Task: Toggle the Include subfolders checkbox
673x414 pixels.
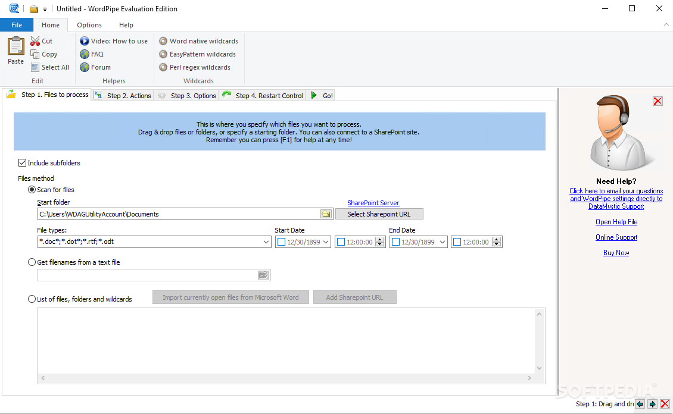Action: coord(22,163)
